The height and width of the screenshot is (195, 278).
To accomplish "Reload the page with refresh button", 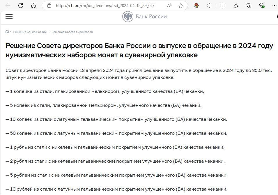I will (x=21, y=6).
